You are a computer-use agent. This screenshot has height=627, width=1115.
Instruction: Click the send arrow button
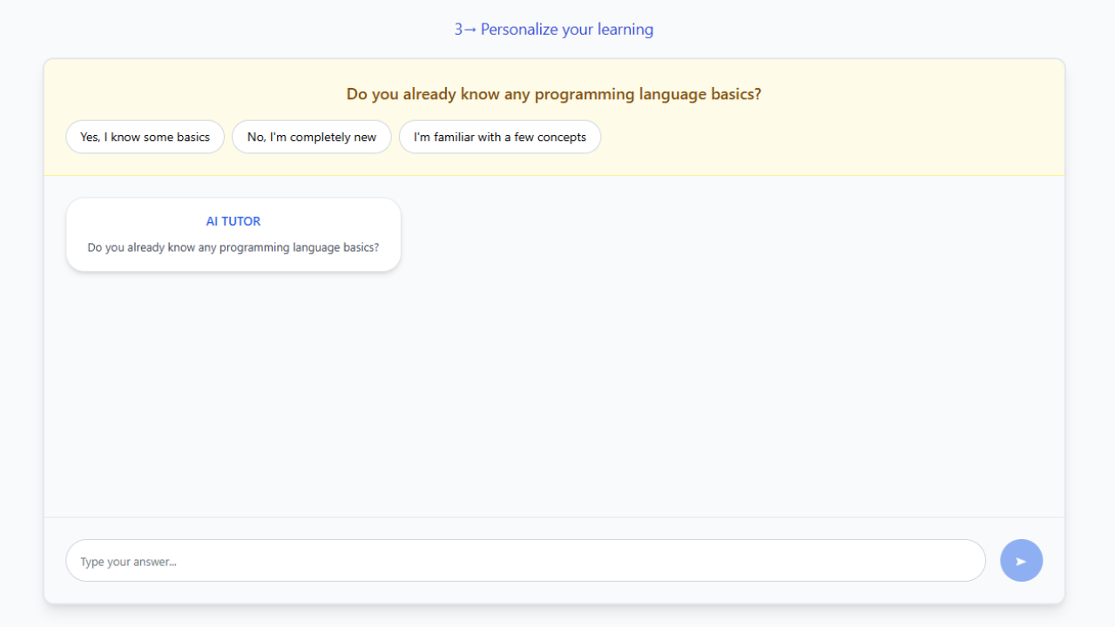coord(1021,561)
